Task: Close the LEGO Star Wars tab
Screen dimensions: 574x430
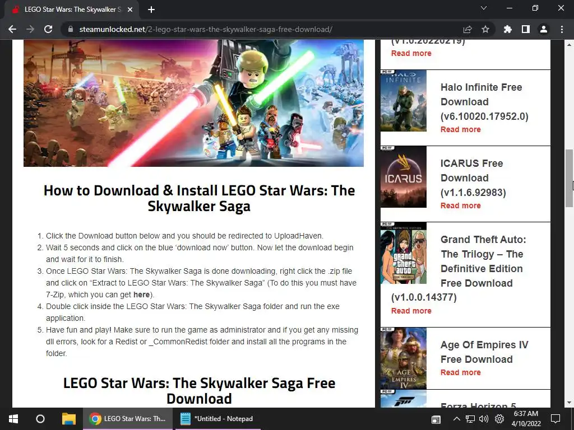Action: (x=130, y=10)
